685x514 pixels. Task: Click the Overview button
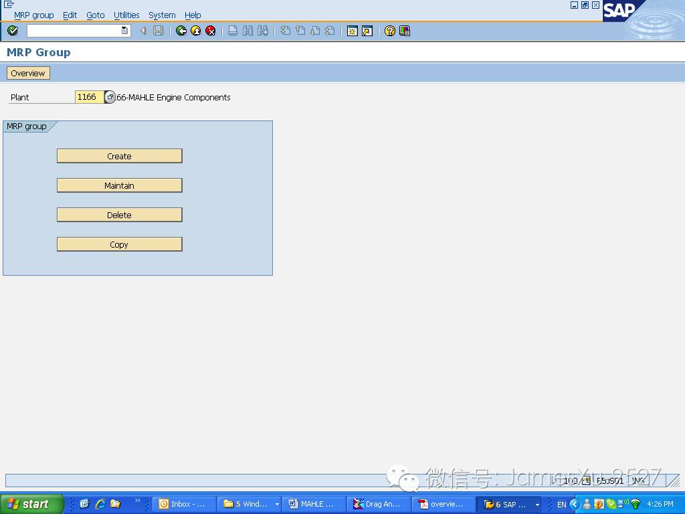click(x=28, y=73)
